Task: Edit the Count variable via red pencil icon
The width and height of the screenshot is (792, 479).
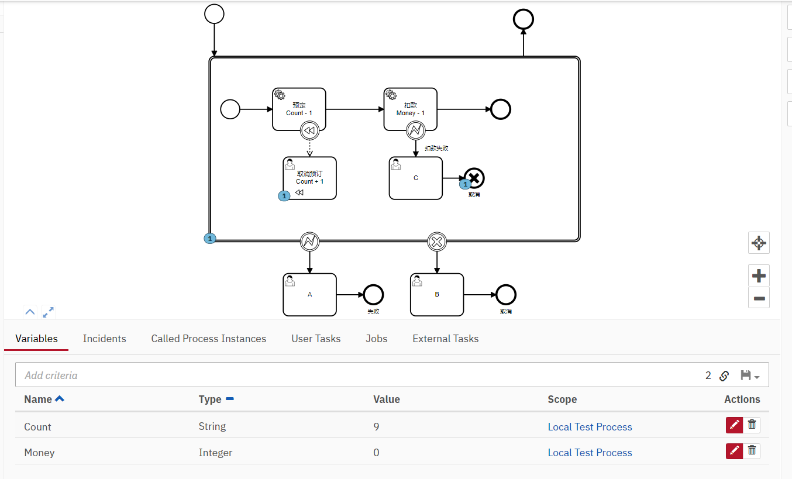Action: pyautogui.click(x=734, y=425)
